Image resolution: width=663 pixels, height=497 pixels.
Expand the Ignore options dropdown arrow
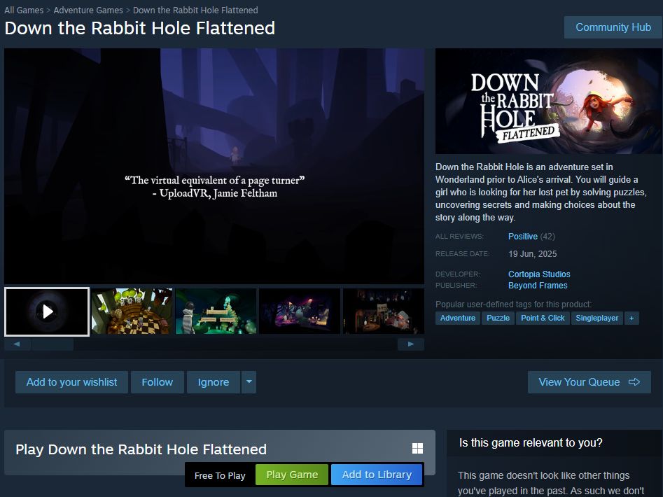[249, 382]
